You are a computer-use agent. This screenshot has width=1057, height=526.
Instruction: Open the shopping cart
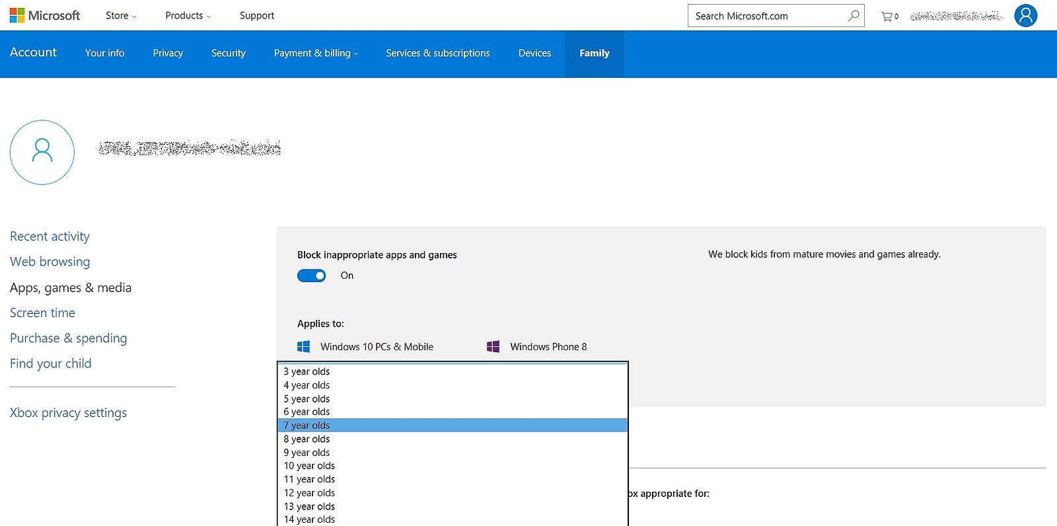(x=889, y=16)
